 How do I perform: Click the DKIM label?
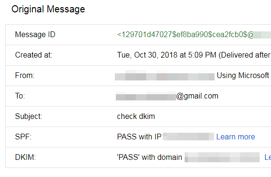(25, 157)
